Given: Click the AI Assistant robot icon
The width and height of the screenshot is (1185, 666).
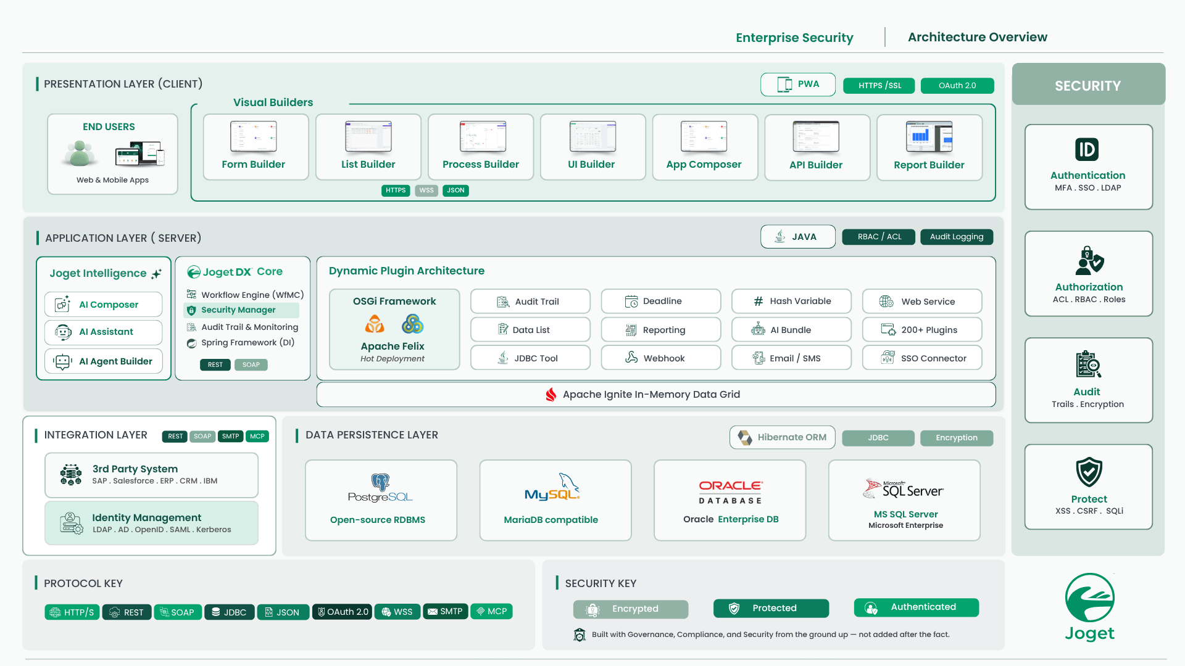Looking at the screenshot, I should pyautogui.click(x=63, y=332).
